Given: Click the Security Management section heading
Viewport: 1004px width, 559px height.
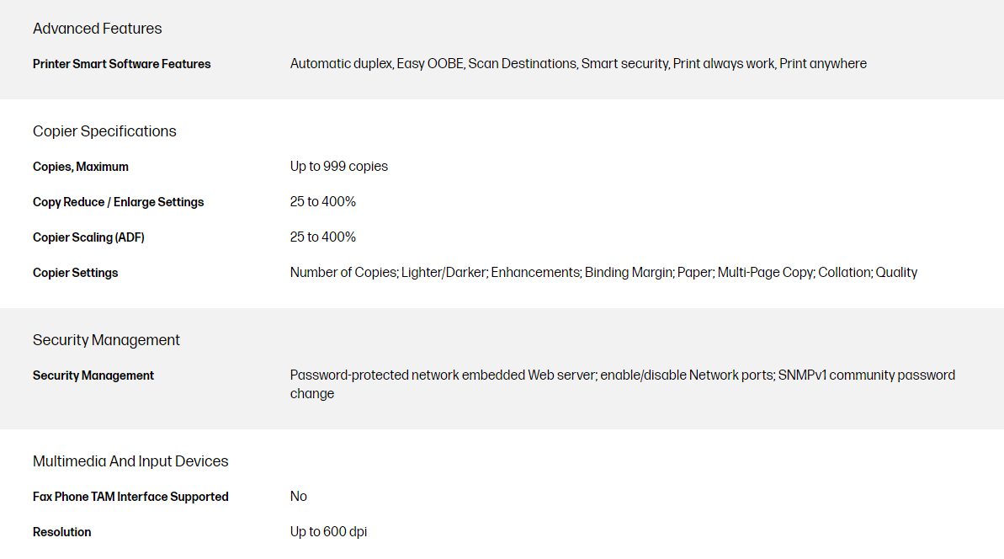Looking at the screenshot, I should (x=106, y=340).
